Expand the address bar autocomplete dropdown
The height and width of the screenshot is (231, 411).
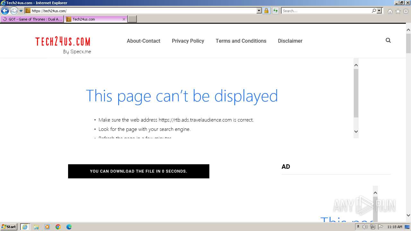pyautogui.click(x=259, y=11)
